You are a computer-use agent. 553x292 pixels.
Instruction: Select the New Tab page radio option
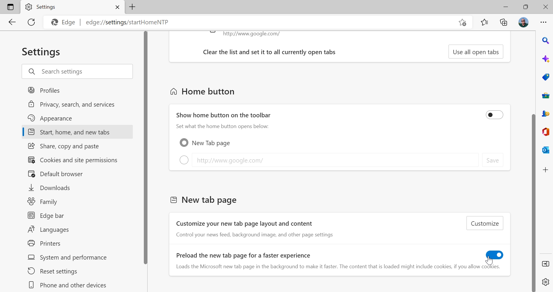184,143
